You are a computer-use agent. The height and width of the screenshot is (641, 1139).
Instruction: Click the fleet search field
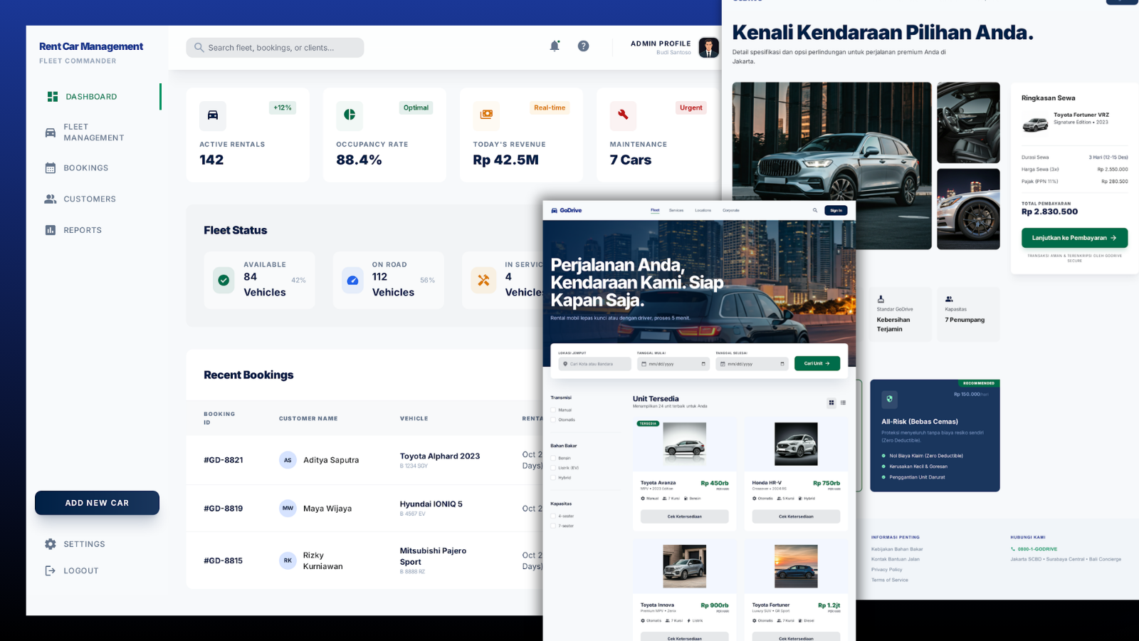pos(275,48)
